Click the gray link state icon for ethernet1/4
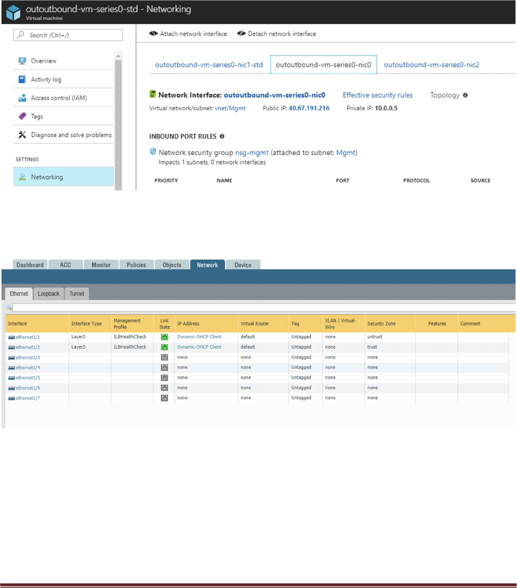The height and width of the screenshot is (588, 517). 164,368
